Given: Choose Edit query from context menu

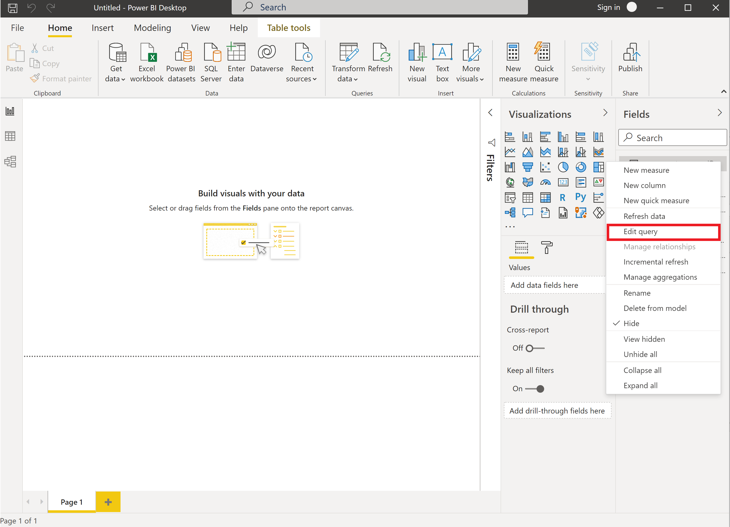Looking at the screenshot, I should pos(640,232).
